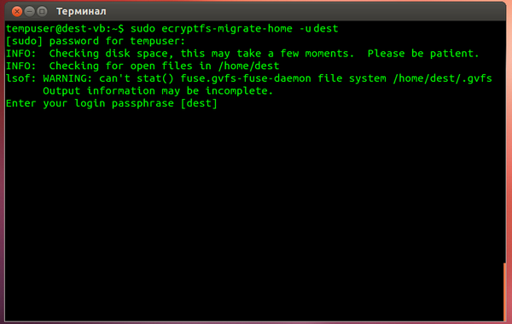Click the 'Please be patient.' text
Viewport: 512px width, 324px height.
click(423, 54)
